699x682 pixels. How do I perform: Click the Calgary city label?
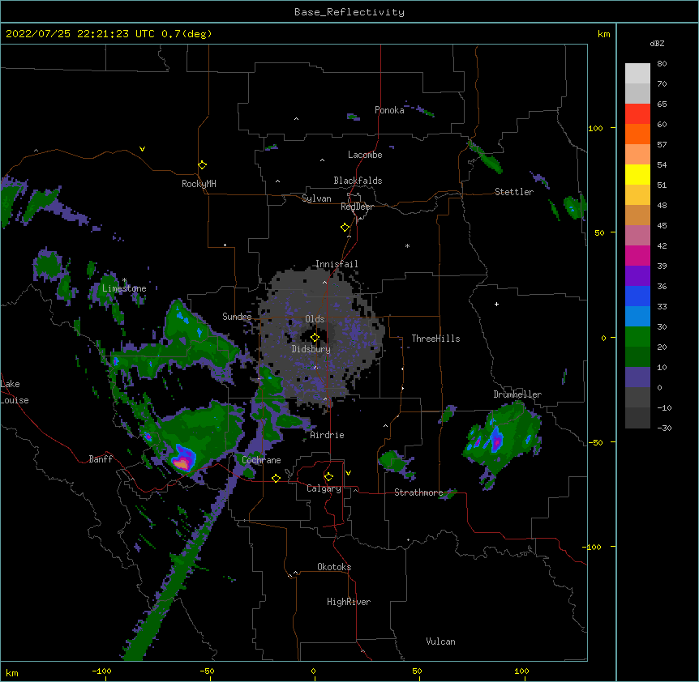pos(324,488)
